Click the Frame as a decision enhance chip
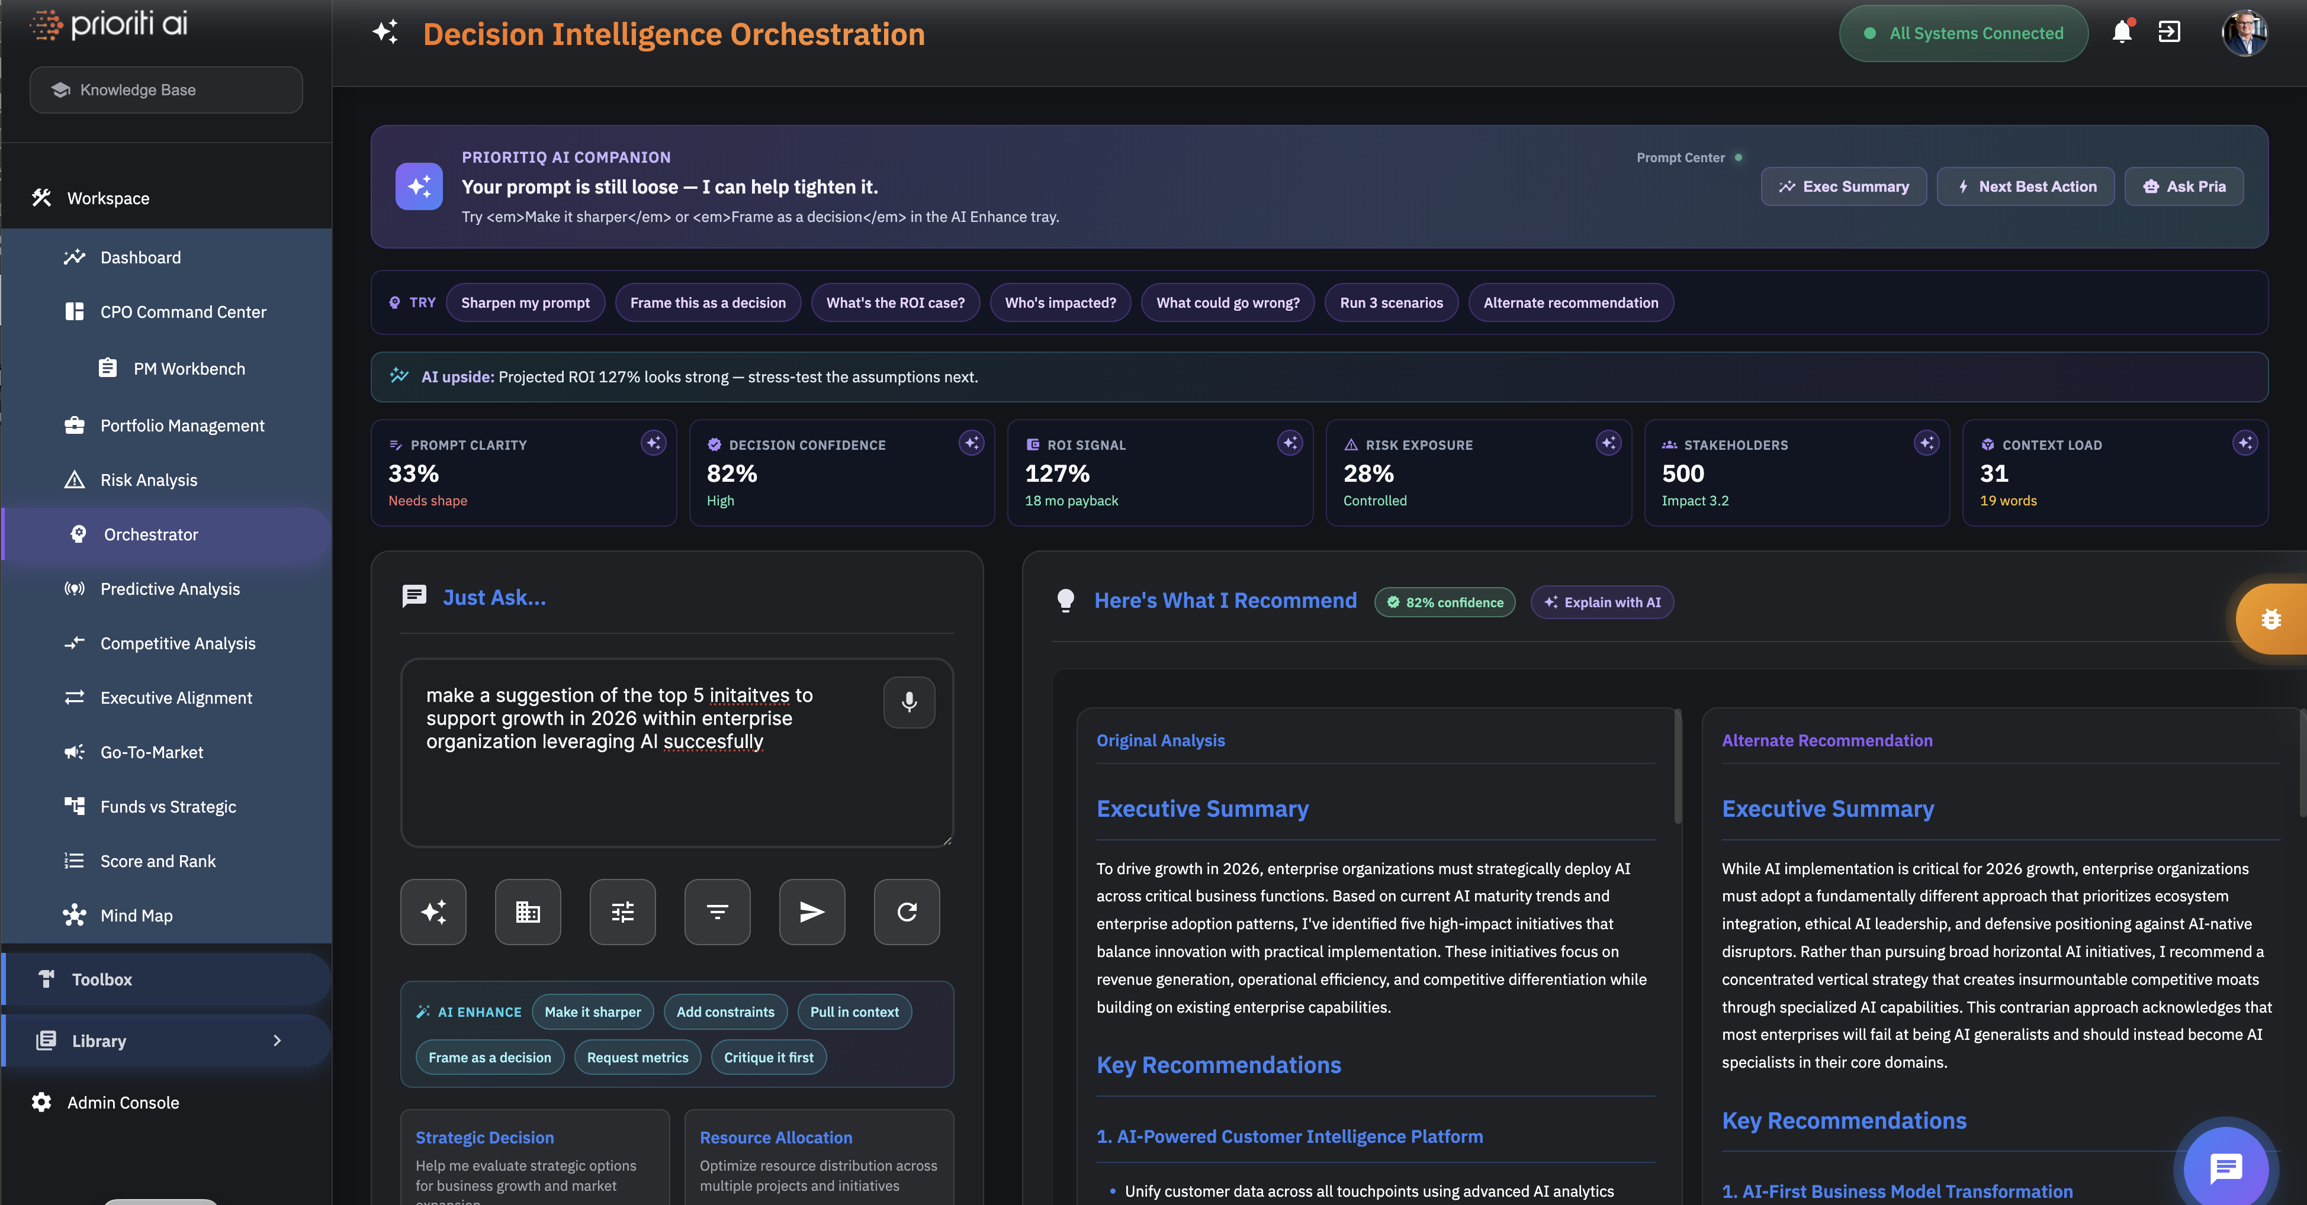 point(489,1057)
